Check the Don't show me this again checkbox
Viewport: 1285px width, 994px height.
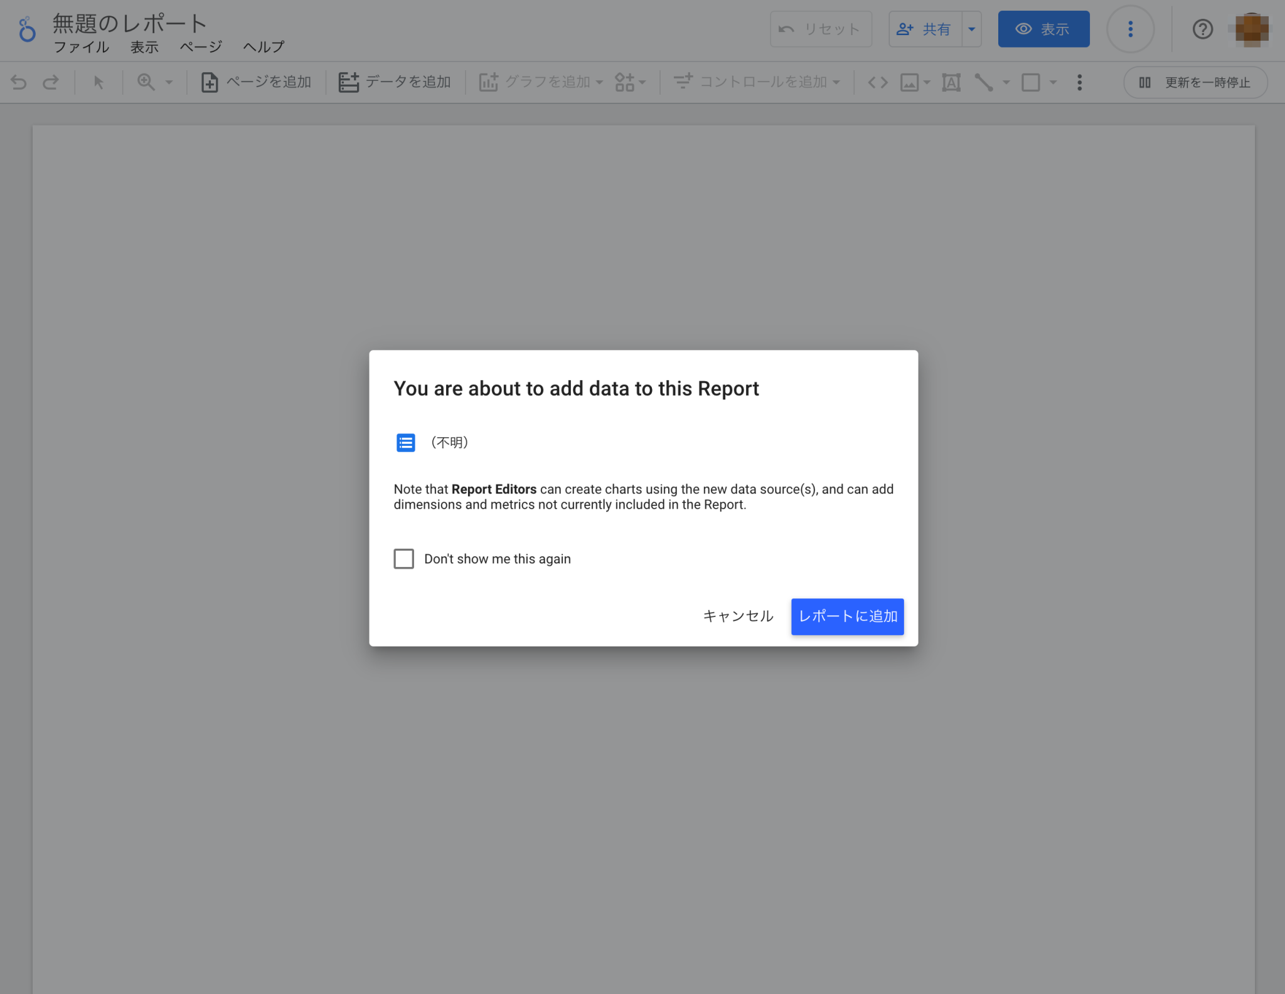(403, 558)
